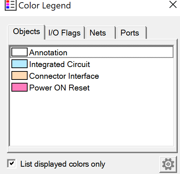The height and width of the screenshot is (174, 180).
Task: Pick the peach Connector Interface swatch
Action: coord(20,75)
